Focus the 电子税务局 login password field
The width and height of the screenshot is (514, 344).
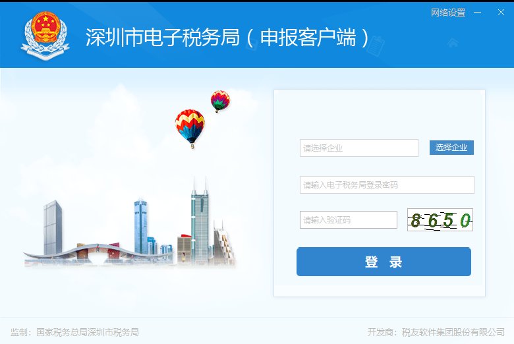[x=387, y=185]
